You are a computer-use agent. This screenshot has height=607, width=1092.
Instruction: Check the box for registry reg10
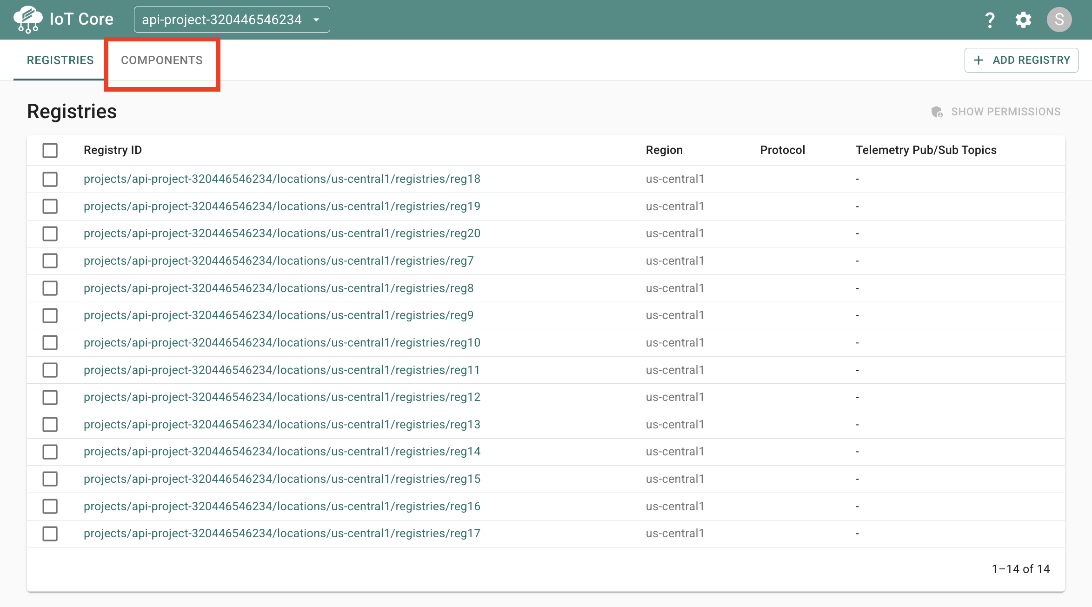[50, 343]
